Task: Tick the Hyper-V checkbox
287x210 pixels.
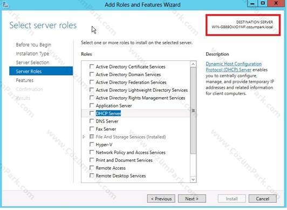Action: pos(92,144)
